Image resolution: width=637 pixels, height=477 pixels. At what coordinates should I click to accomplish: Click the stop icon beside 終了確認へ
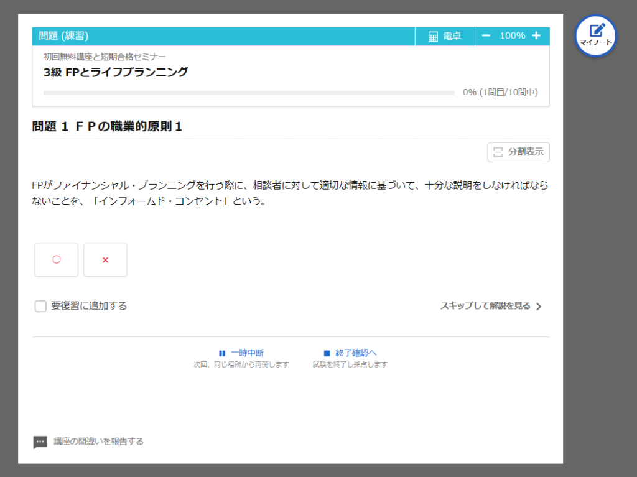327,353
